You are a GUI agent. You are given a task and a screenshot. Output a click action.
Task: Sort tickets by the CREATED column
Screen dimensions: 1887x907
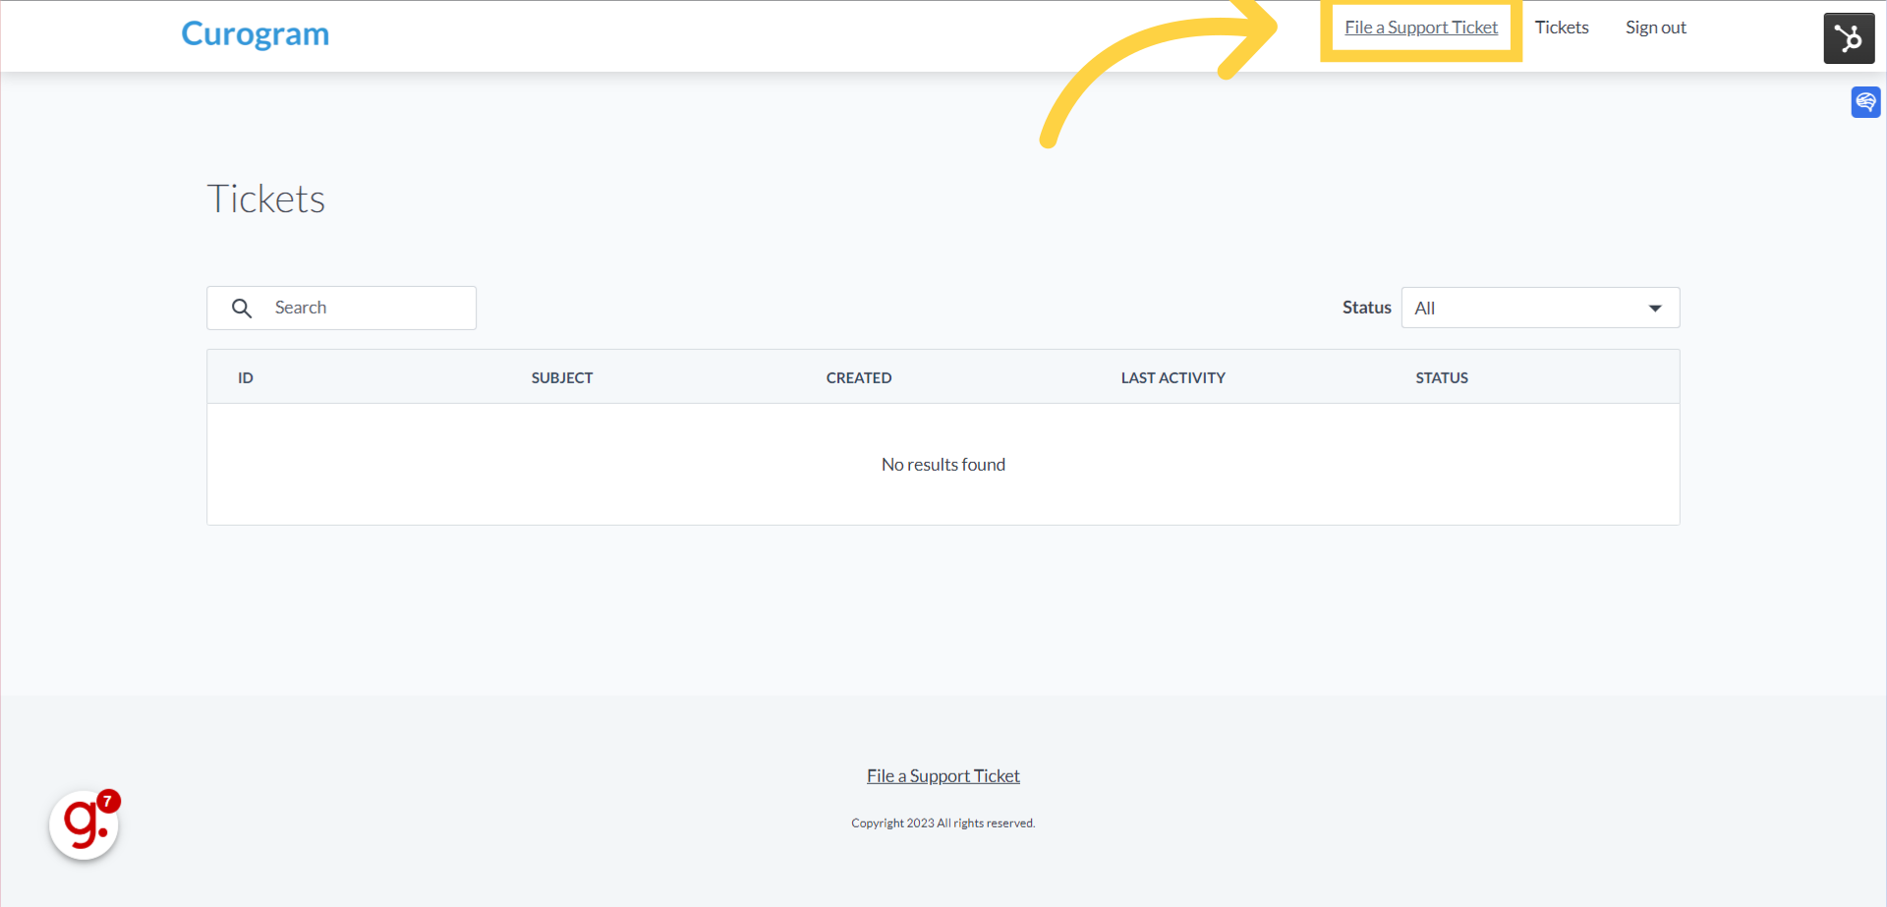tap(858, 377)
